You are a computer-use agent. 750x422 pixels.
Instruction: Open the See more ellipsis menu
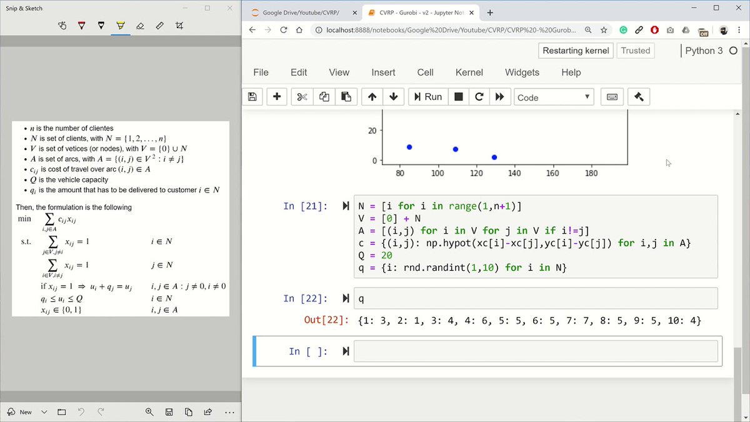click(x=229, y=412)
